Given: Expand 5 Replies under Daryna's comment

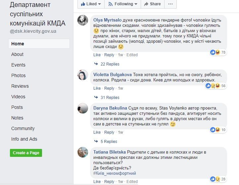Looking at the screenshot, I should click(109, 141).
